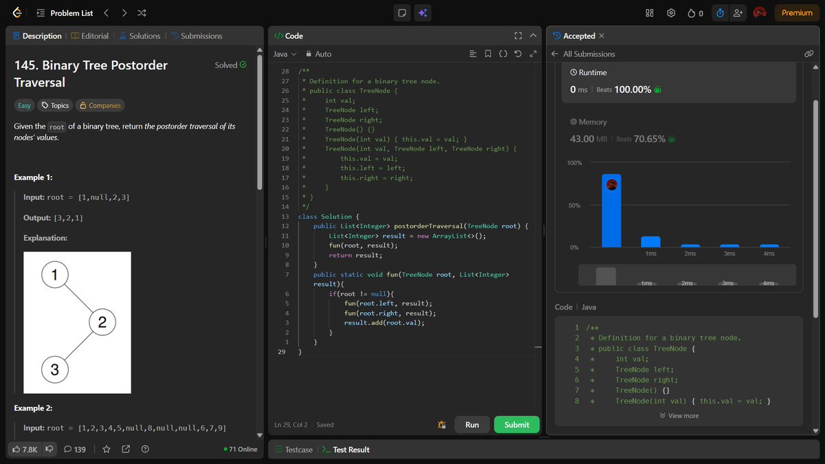Open the notes sticky-note icon

coord(403,12)
